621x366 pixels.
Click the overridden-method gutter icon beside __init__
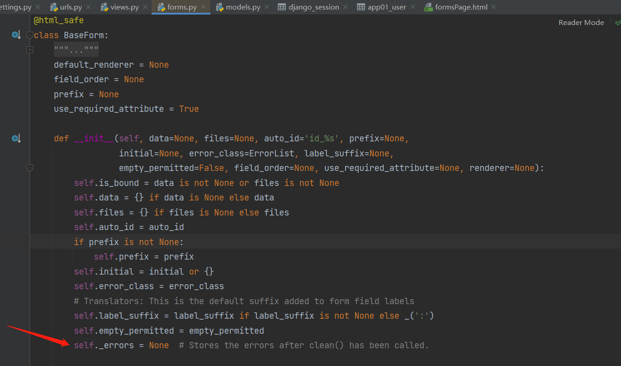[x=16, y=138]
